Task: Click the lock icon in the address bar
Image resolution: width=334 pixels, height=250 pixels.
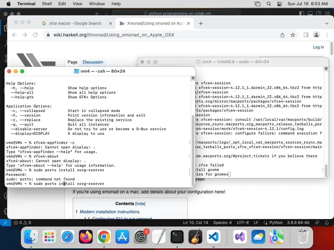Action: point(48,35)
